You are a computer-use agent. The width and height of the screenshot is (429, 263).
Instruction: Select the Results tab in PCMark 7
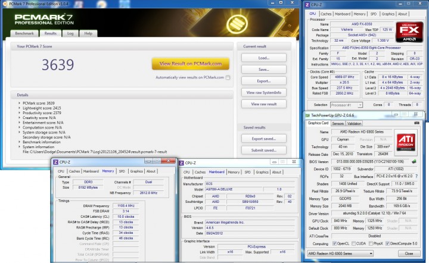(50, 33)
